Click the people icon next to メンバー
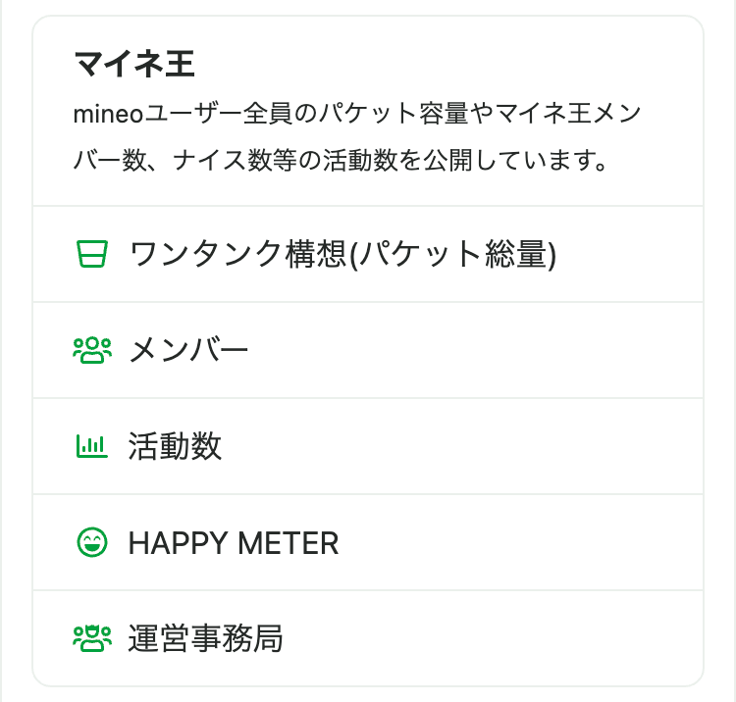 point(92,351)
